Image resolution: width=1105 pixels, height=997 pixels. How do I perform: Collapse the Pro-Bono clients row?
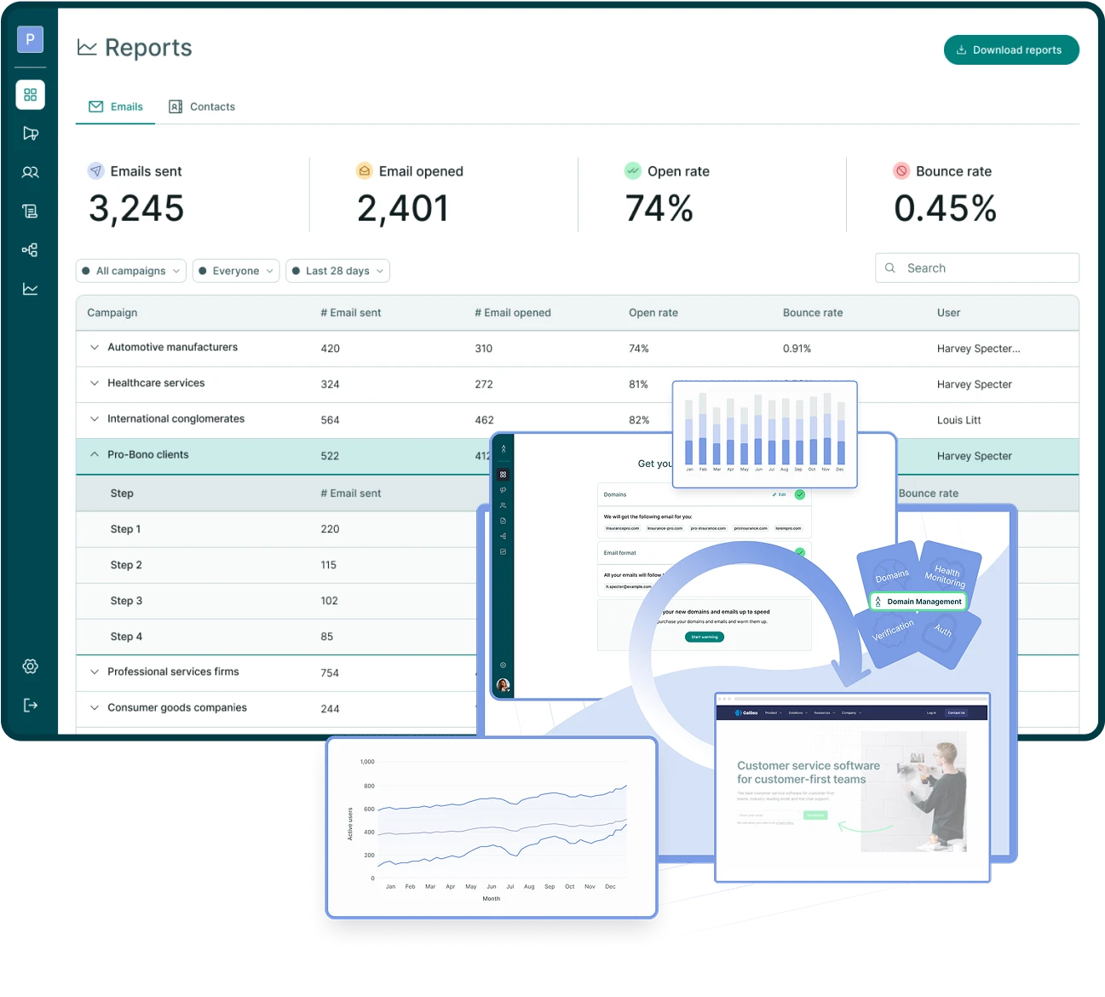95,455
